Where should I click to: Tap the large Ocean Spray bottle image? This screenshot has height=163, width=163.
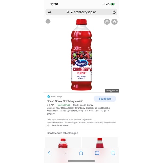(x=81, y=55)
